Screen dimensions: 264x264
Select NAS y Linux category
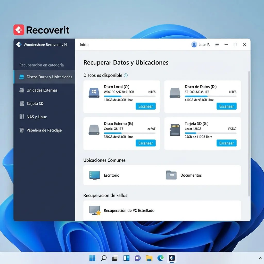click(x=44, y=117)
